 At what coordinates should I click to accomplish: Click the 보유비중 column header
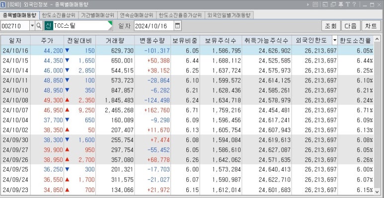185,40
